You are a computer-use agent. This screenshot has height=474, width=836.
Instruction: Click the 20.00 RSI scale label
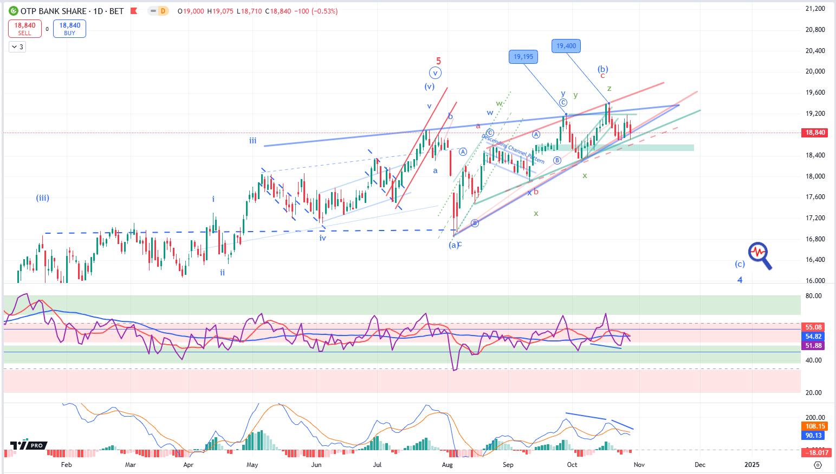813,393
